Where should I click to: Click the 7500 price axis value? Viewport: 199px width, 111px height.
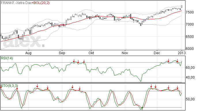pos(190,12)
